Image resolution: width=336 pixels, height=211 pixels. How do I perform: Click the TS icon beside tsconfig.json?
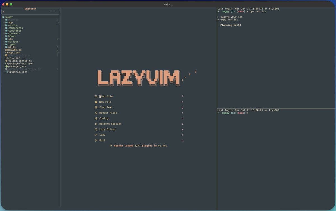click(x=6, y=72)
